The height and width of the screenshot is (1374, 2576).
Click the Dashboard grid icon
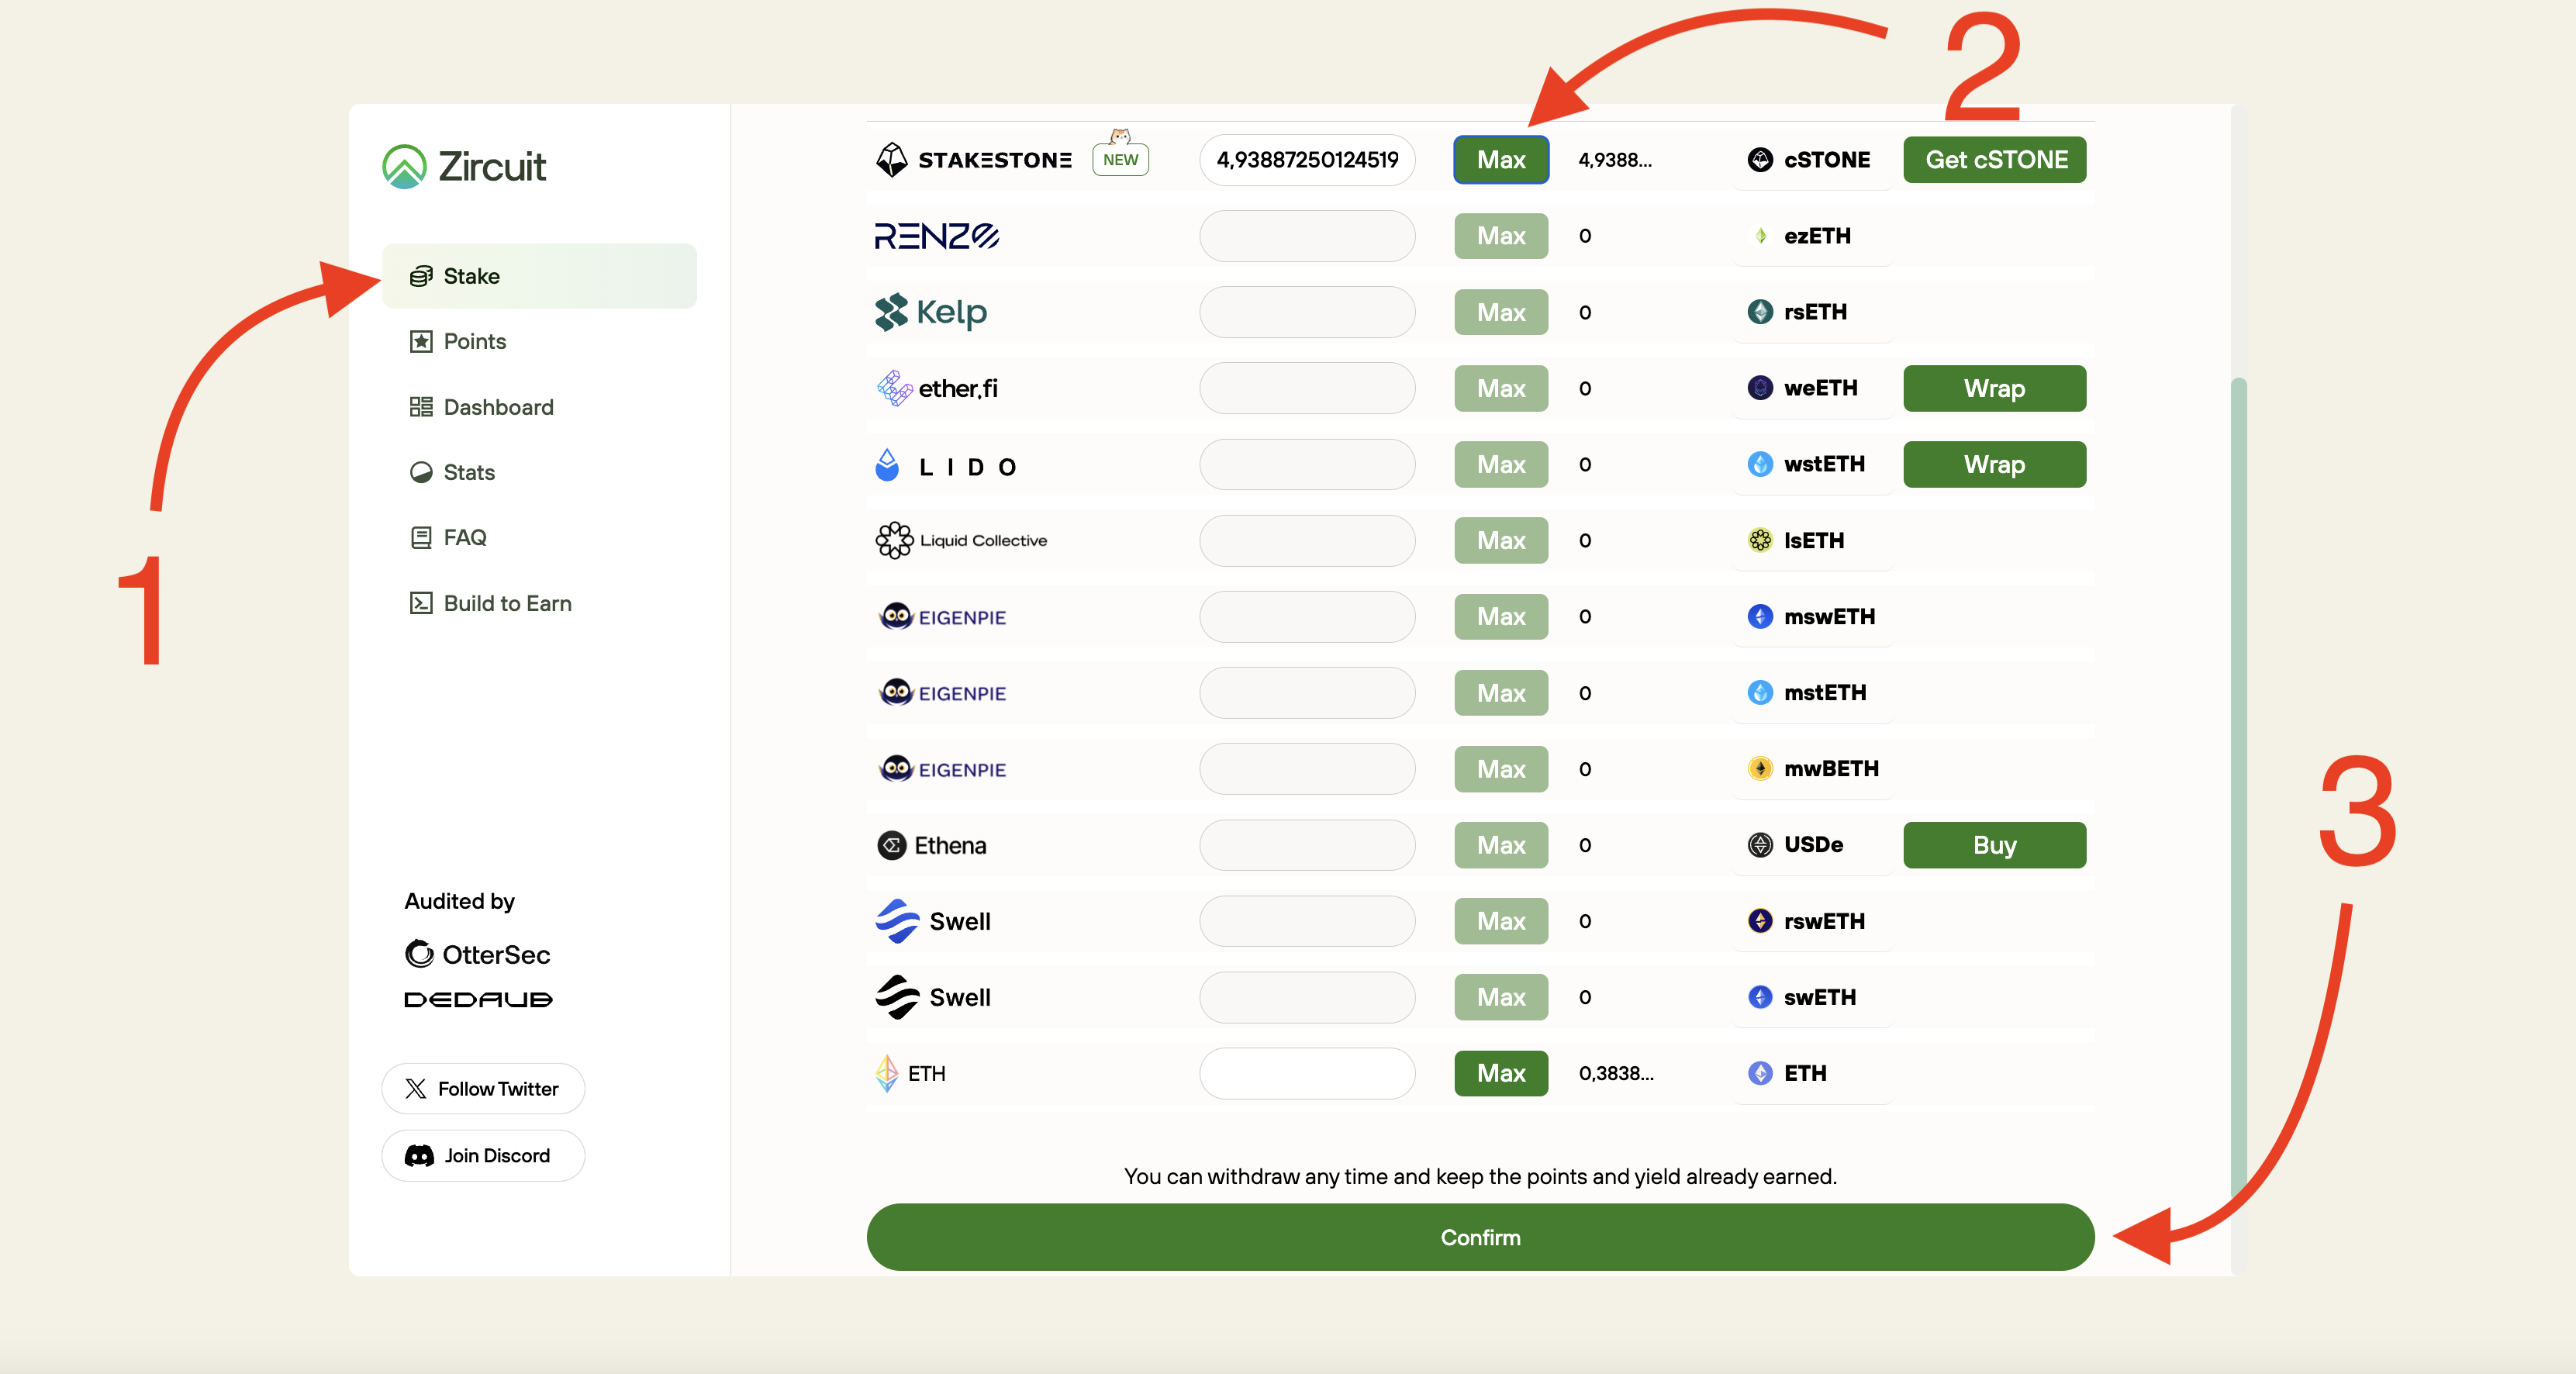[421, 407]
